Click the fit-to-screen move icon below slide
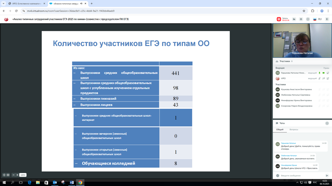Image resolution: width=332 pixels, height=186 pixels. pyautogui.click(x=4, y=175)
